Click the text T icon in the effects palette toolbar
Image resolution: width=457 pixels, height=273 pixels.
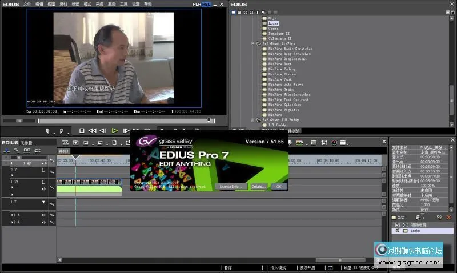click(258, 12)
